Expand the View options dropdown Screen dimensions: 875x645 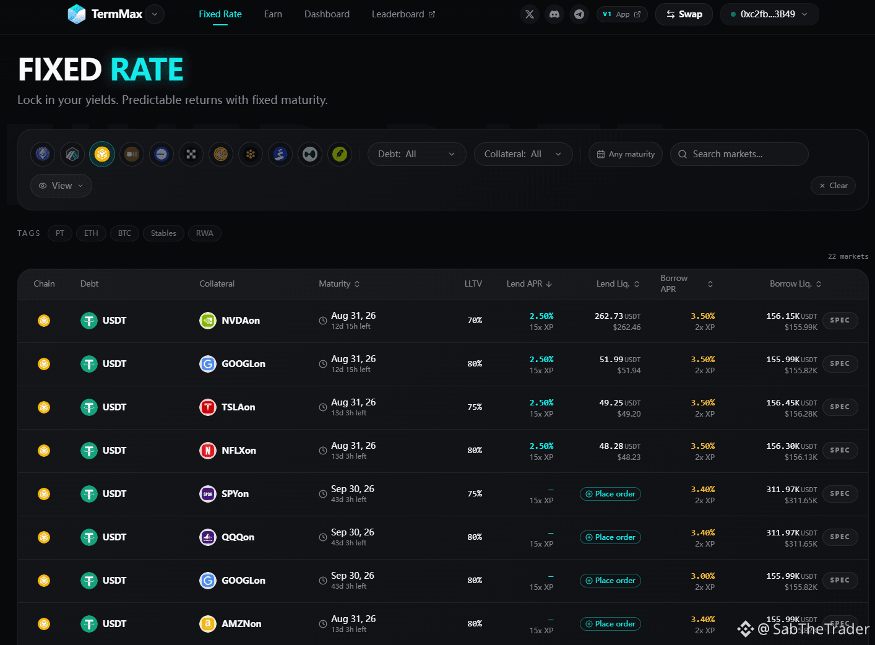61,186
